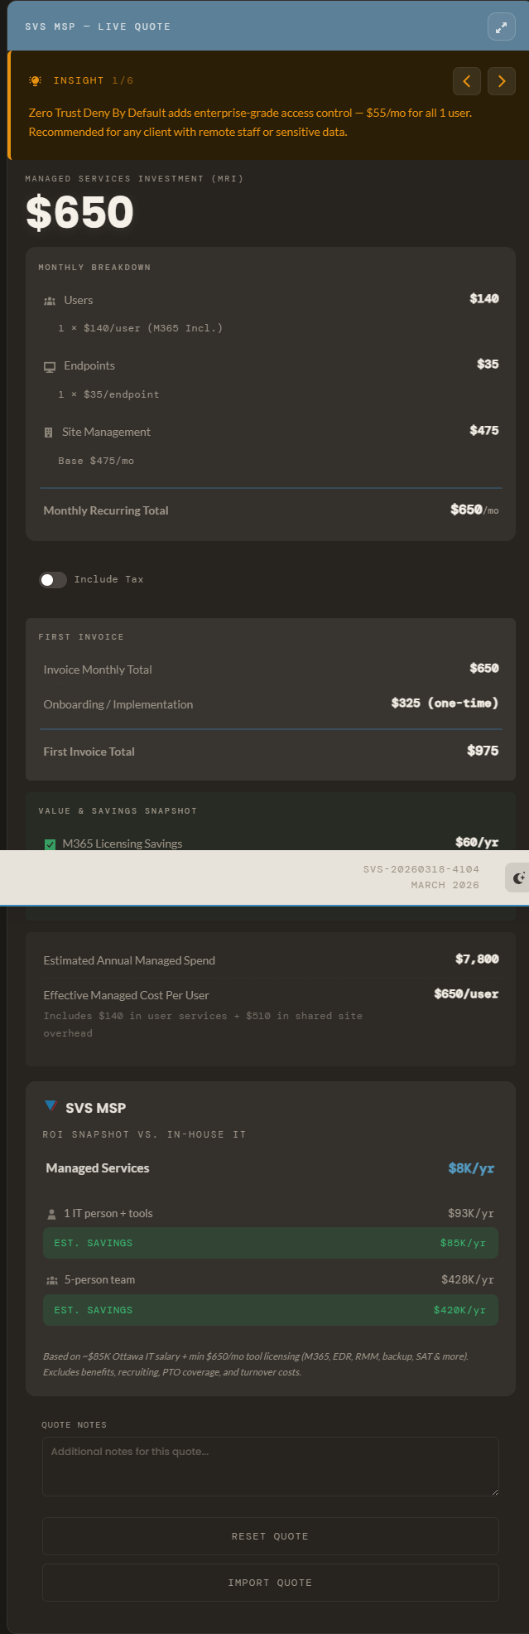The image size is (529, 1634).
Task: Toggle dark mode with the moon button
Action: coord(518,877)
